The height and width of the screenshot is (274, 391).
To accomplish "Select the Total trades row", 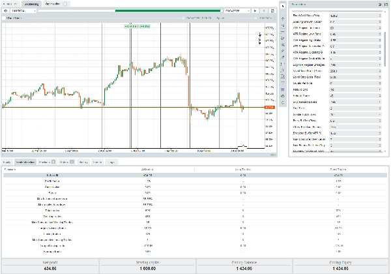I will (x=195, y=211).
